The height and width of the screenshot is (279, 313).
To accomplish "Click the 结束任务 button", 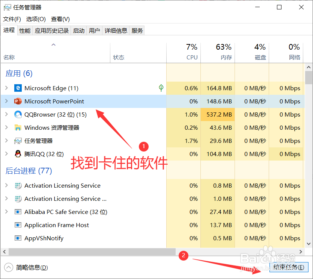I will pyautogui.click(x=288, y=267).
